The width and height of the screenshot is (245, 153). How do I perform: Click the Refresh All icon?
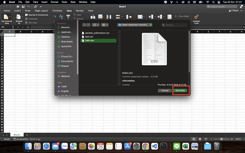[x=19, y=17]
